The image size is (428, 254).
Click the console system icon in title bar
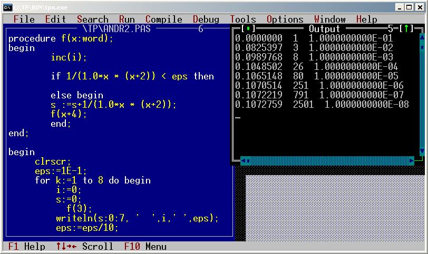point(7,7)
